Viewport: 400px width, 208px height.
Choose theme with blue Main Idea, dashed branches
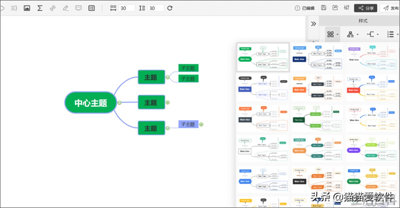click(263, 88)
